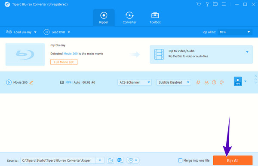This screenshot has width=258, height=166.
Task: Open the Rip All to MP4 dropdown
Action: (235, 32)
